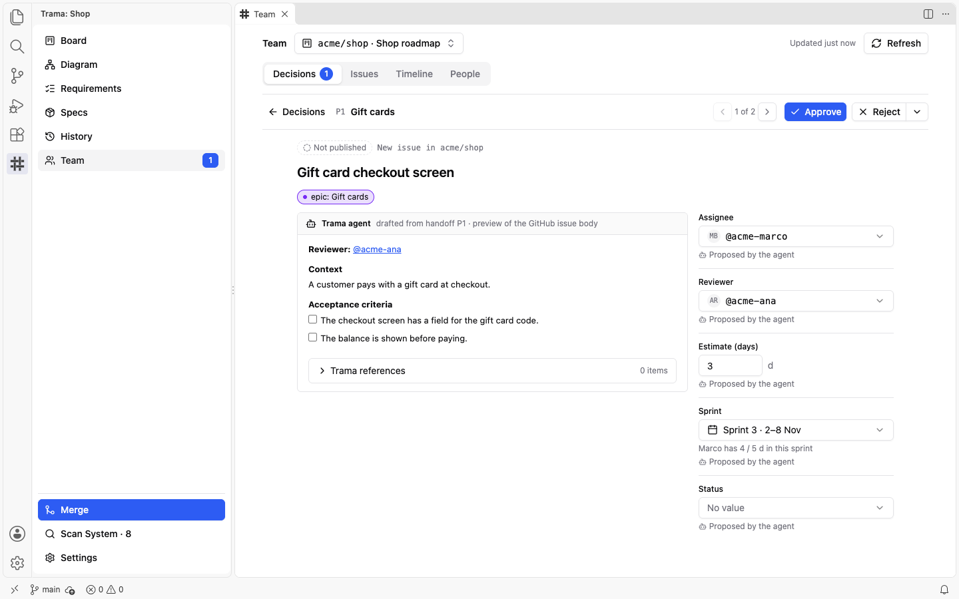959x599 pixels.
Task: Switch to the Timeline tab
Action: point(414,74)
